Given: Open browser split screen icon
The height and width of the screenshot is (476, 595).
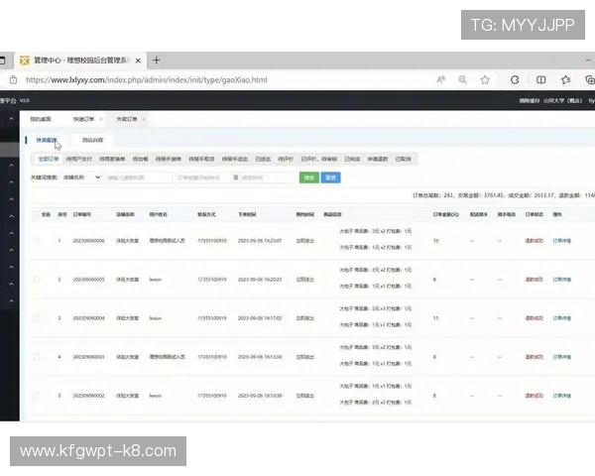Looking at the screenshot, I should pyautogui.click(x=541, y=79).
